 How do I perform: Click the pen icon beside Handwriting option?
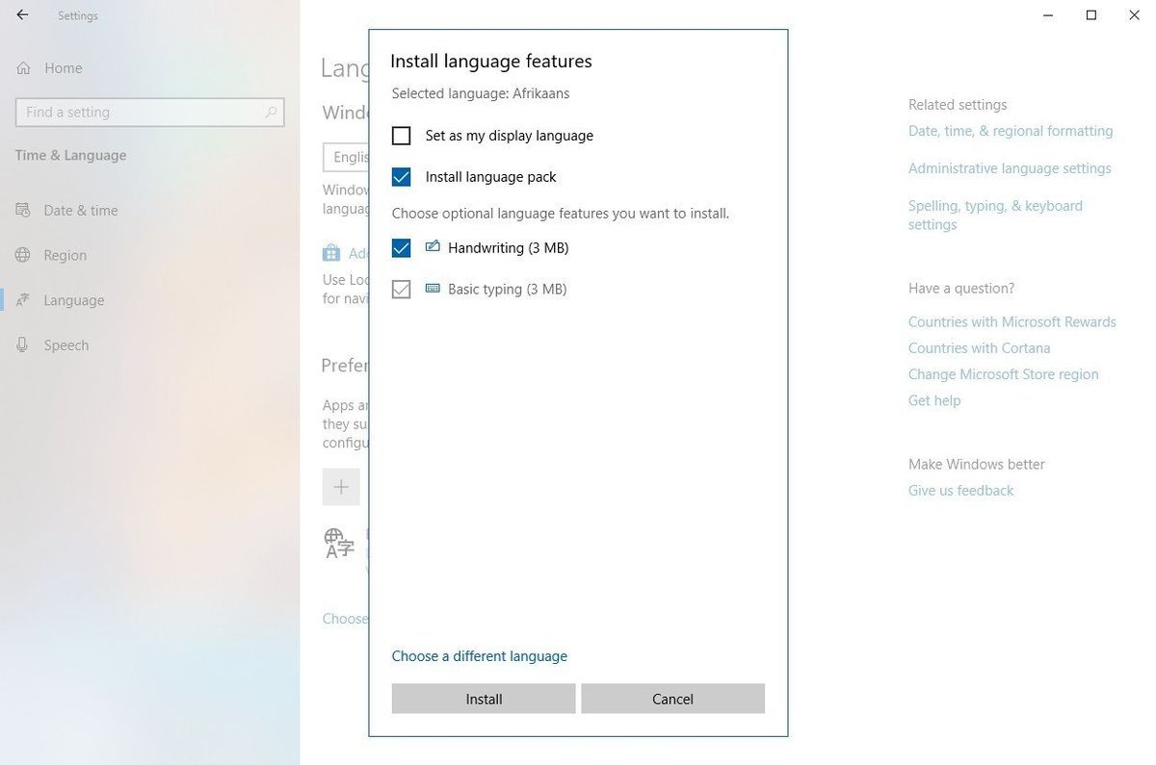431,247
